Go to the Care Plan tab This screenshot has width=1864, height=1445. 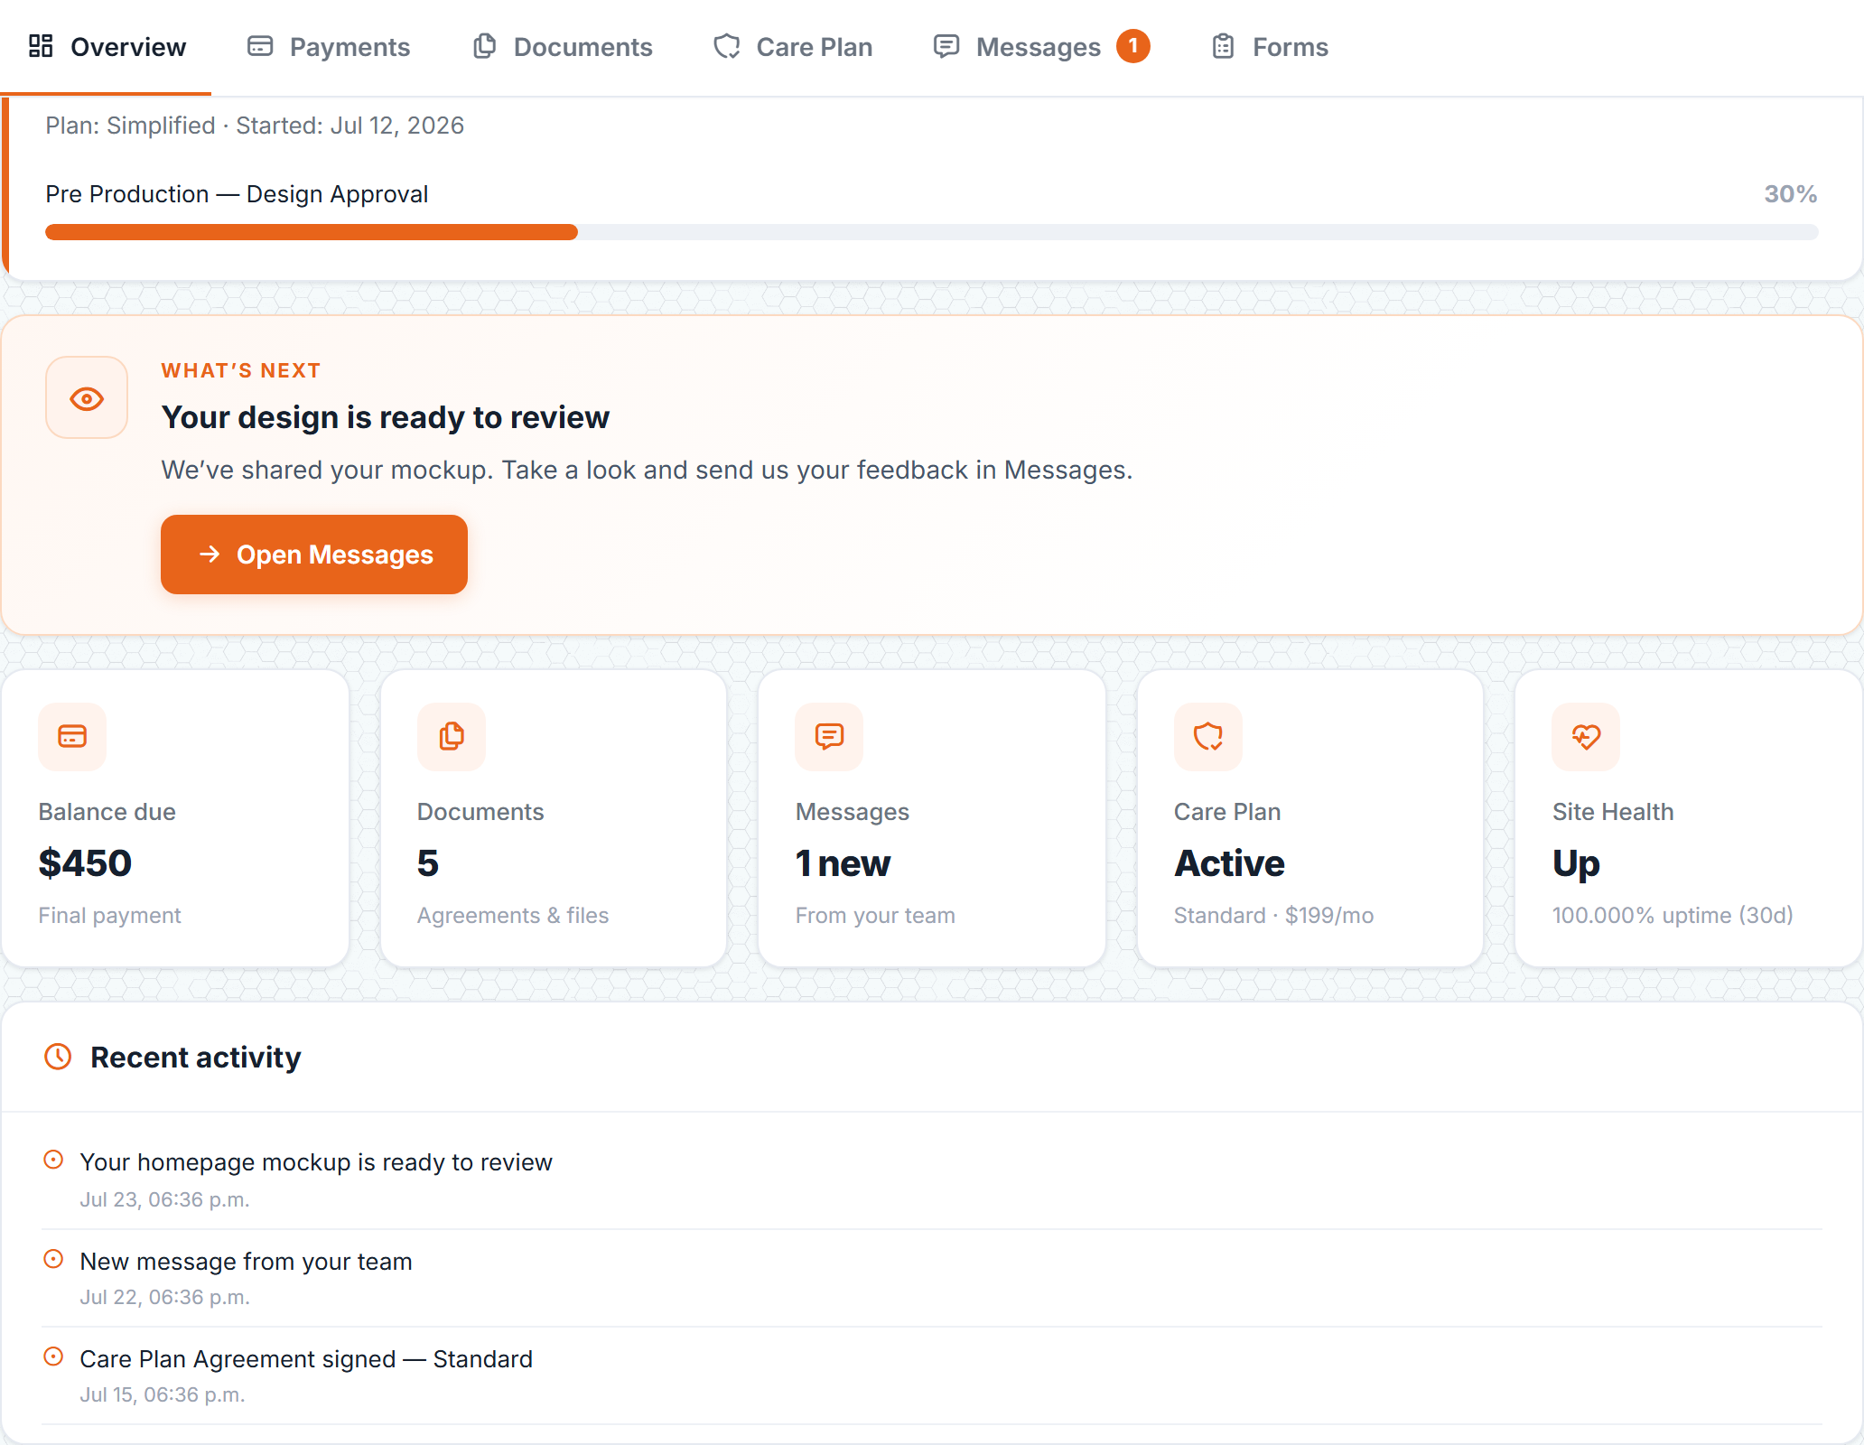point(793,47)
